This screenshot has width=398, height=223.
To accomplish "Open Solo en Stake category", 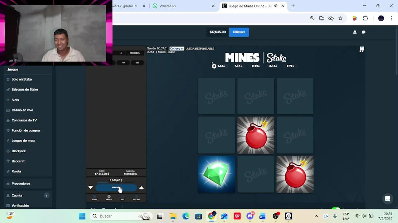I will coord(21,79).
